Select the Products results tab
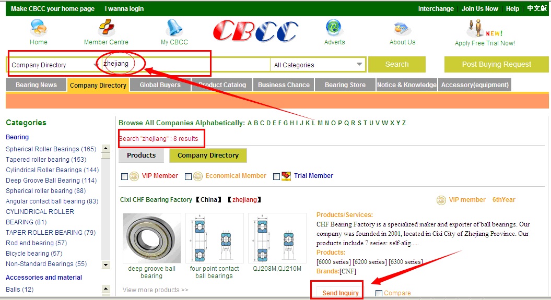 [x=141, y=155]
